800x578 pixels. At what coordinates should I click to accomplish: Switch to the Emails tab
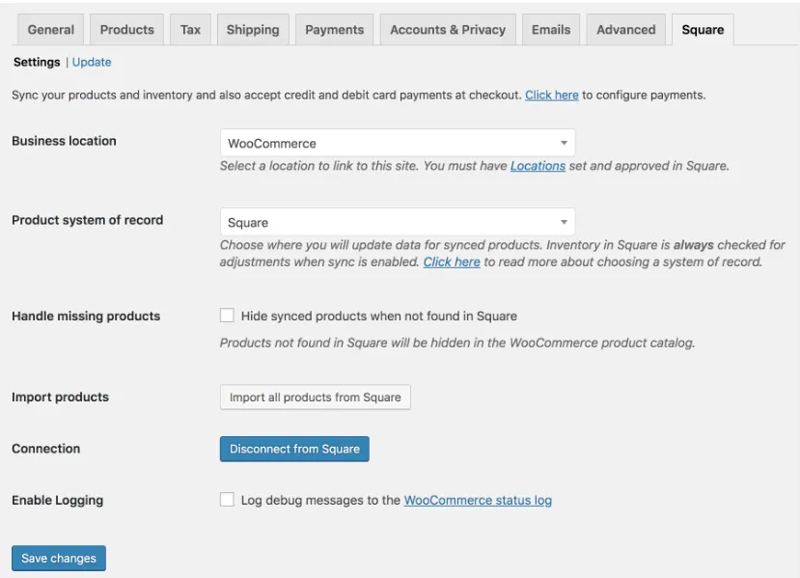551,30
